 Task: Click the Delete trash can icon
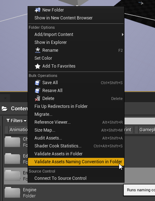point(37,99)
